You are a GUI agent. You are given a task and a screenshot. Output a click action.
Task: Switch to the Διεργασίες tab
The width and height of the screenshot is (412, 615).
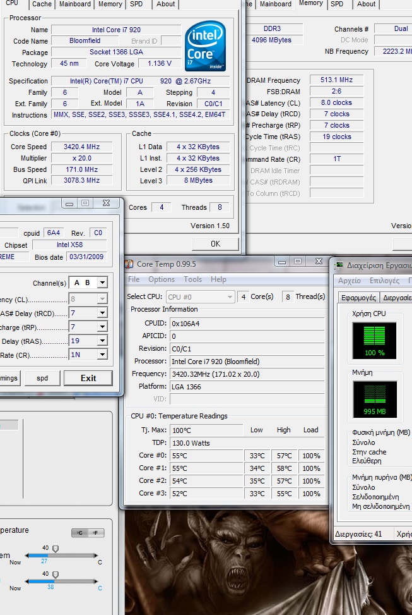(396, 298)
